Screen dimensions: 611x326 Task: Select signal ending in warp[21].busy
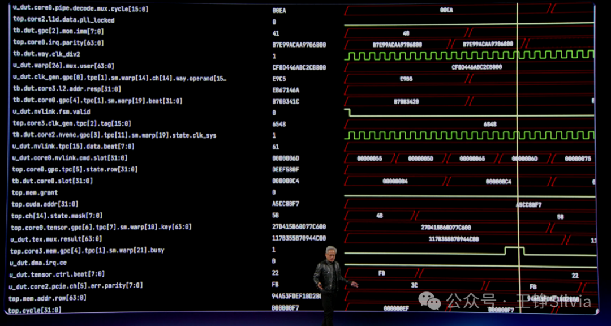[87, 250]
